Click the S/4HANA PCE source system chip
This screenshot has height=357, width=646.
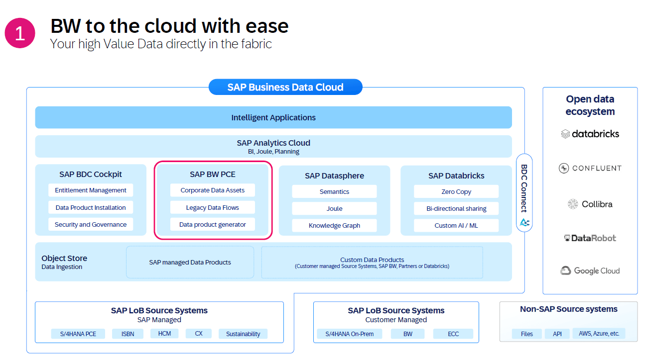pyautogui.click(x=77, y=334)
